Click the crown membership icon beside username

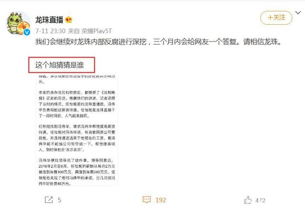tap(69, 20)
